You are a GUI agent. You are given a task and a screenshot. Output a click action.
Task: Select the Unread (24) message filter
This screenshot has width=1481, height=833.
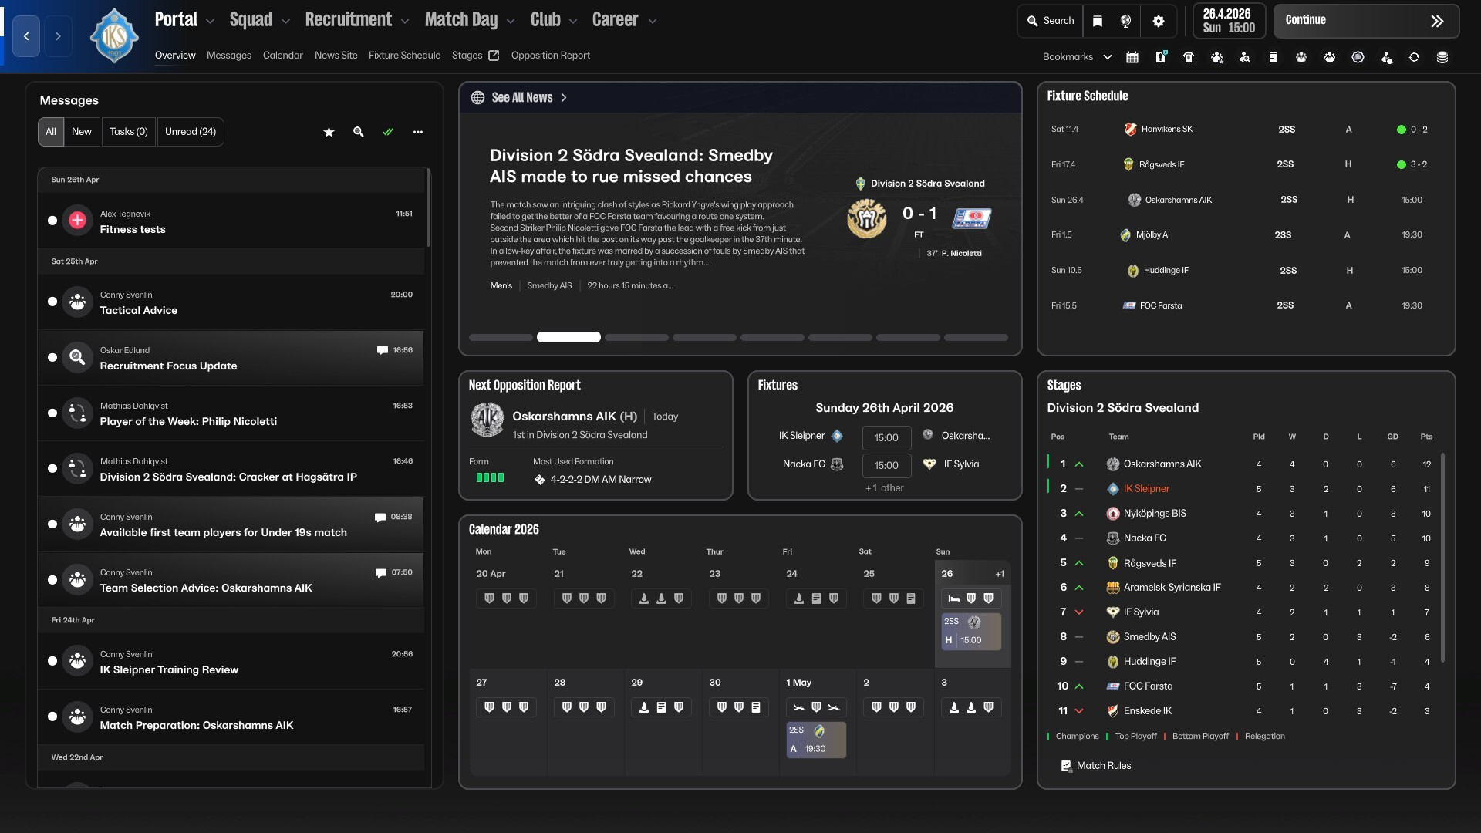[191, 132]
